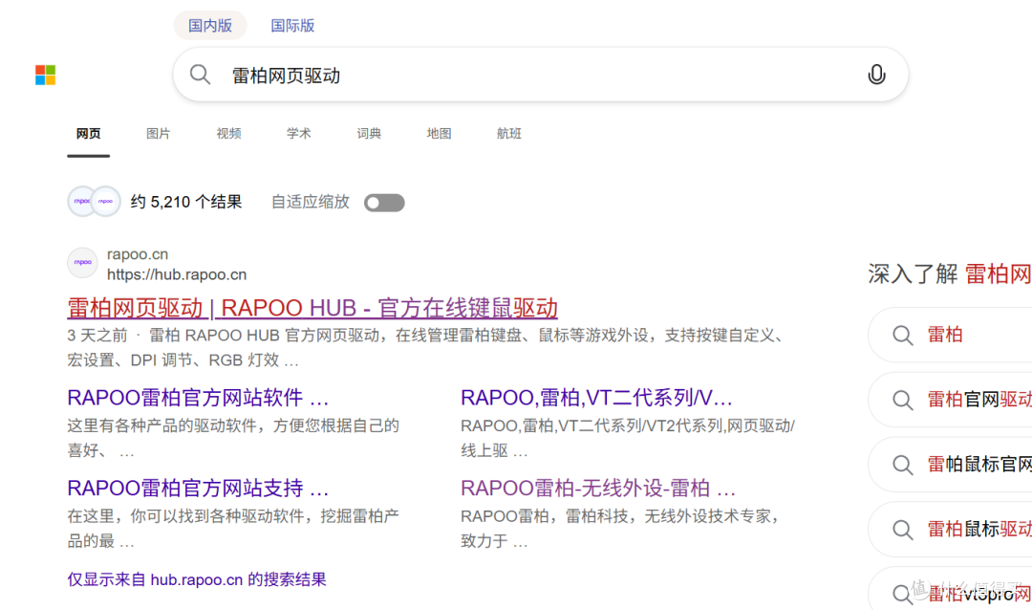Open the 图片 search tab
This screenshot has width=1032, height=610.
(158, 134)
